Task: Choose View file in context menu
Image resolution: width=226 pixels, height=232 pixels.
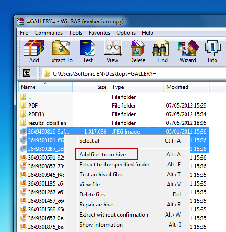Action: click(x=126, y=185)
